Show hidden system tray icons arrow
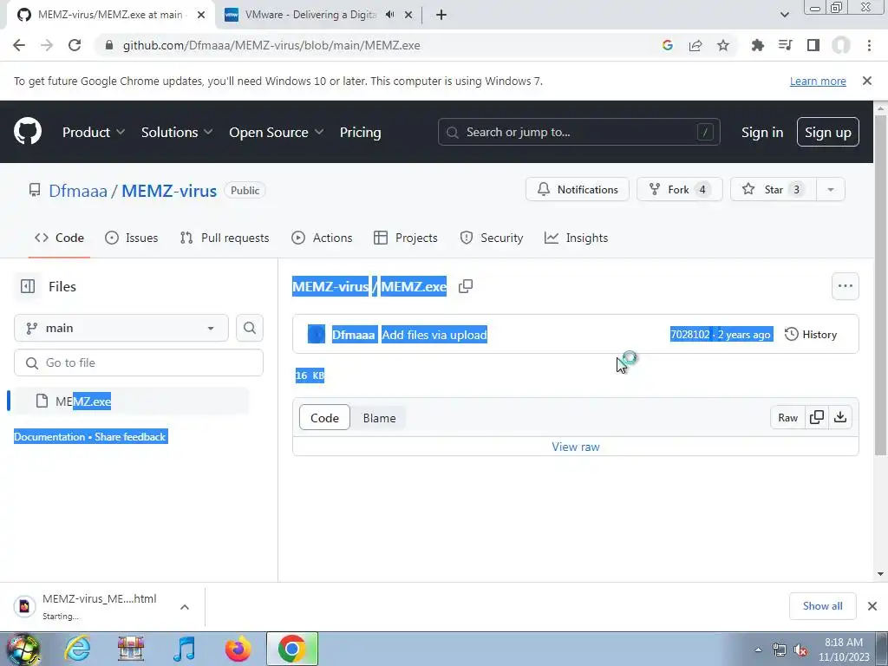888x666 pixels. pyautogui.click(x=758, y=650)
